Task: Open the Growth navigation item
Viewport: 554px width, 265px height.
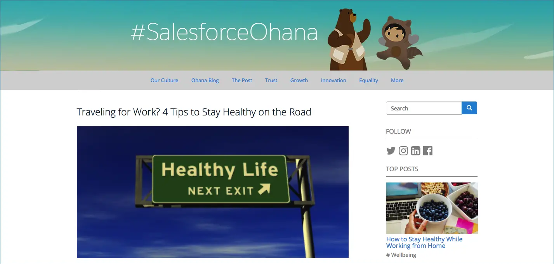Action: (x=299, y=80)
